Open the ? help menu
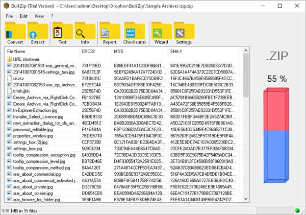This screenshot has height=215, width=306. coord(52,16)
